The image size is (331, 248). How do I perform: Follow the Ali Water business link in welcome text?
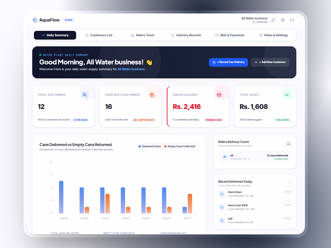[131, 69]
